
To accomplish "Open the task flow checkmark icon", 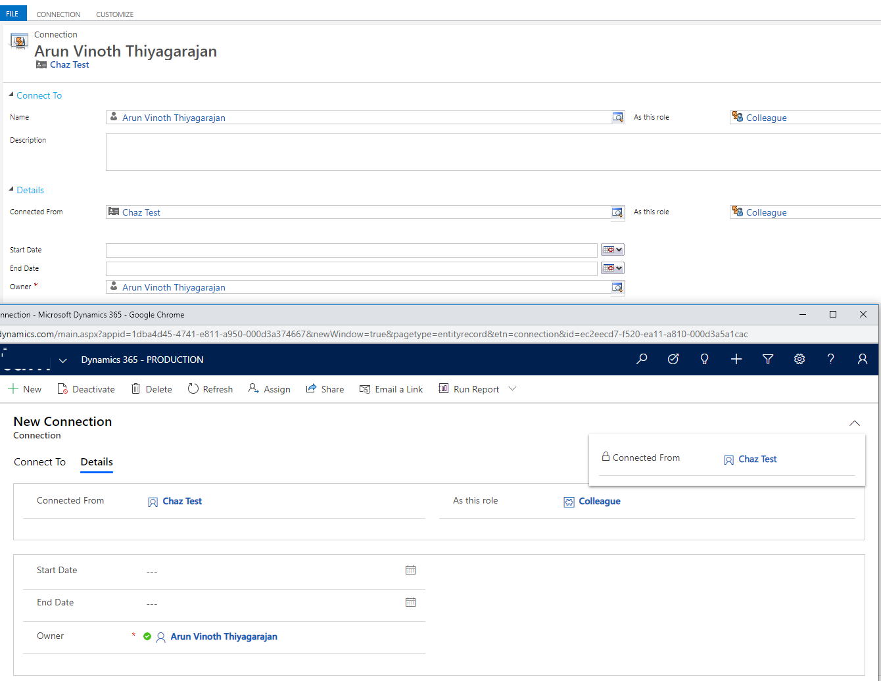I will 673,359.
